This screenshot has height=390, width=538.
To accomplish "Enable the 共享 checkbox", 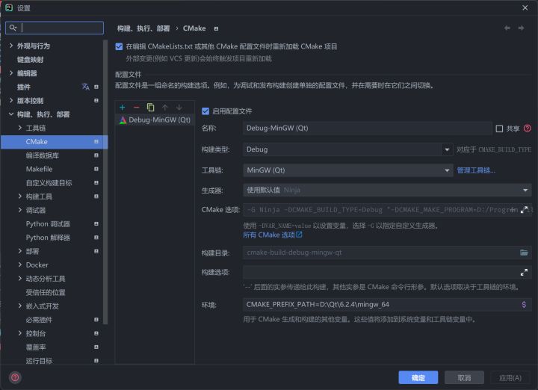I will 500,129.
